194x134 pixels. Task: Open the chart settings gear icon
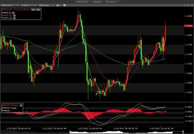pos(58,6)
